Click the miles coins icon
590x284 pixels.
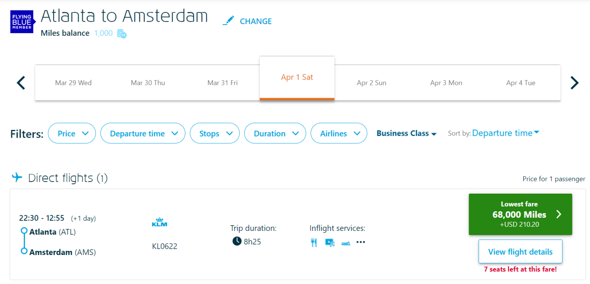click(x=121, y=34)
